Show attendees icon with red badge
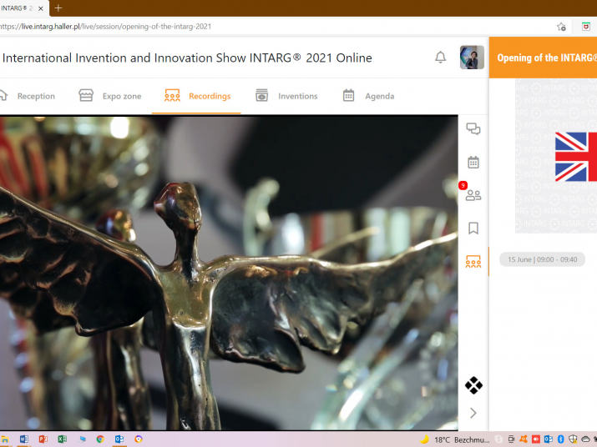597x447 pixels. [473, 196]
